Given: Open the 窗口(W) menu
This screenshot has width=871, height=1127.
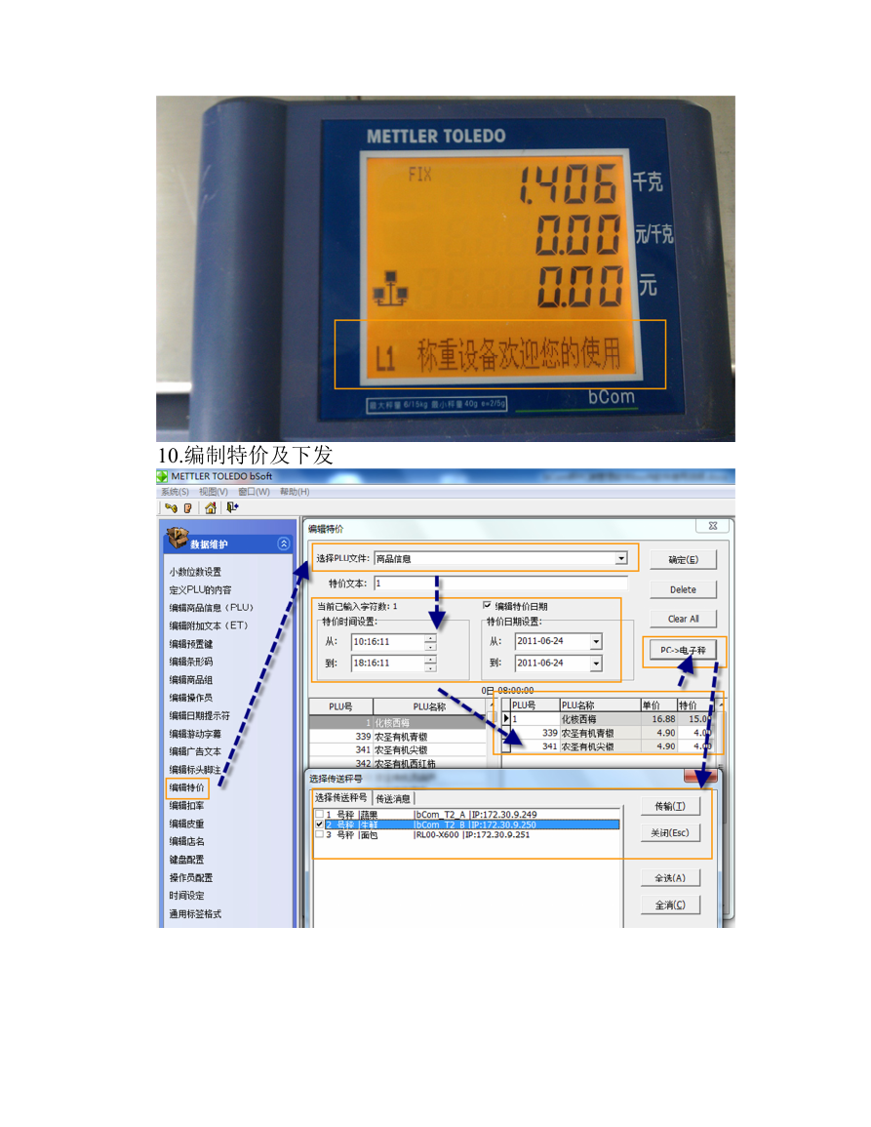Looking at the screenshot, I should (x=254, y=492).
